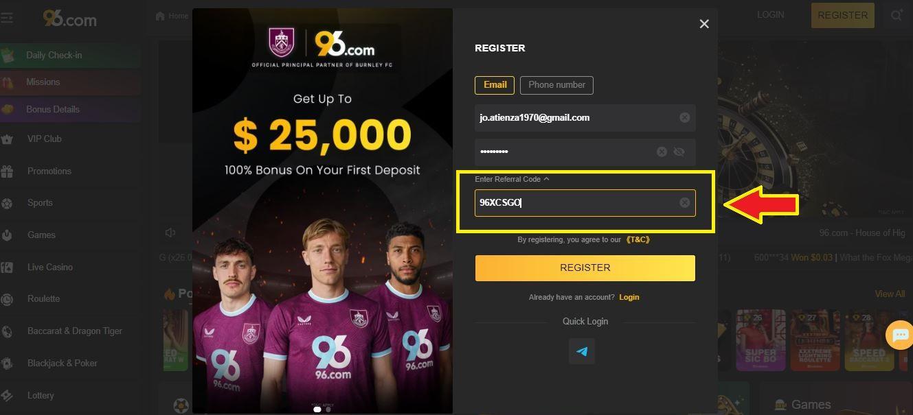Clear the referral code with its X icon
The width and height of the screenshot is (913, 415).
(684, 202)
